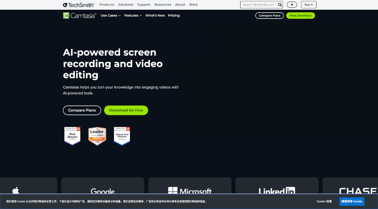Click the TechSmith logo

79,5
